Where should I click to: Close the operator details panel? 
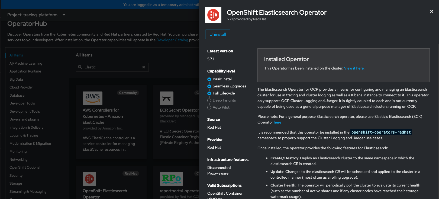[432, 11]
